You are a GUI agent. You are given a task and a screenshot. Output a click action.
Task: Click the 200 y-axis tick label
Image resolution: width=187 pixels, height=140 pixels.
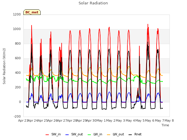click(x=18, y=87)
